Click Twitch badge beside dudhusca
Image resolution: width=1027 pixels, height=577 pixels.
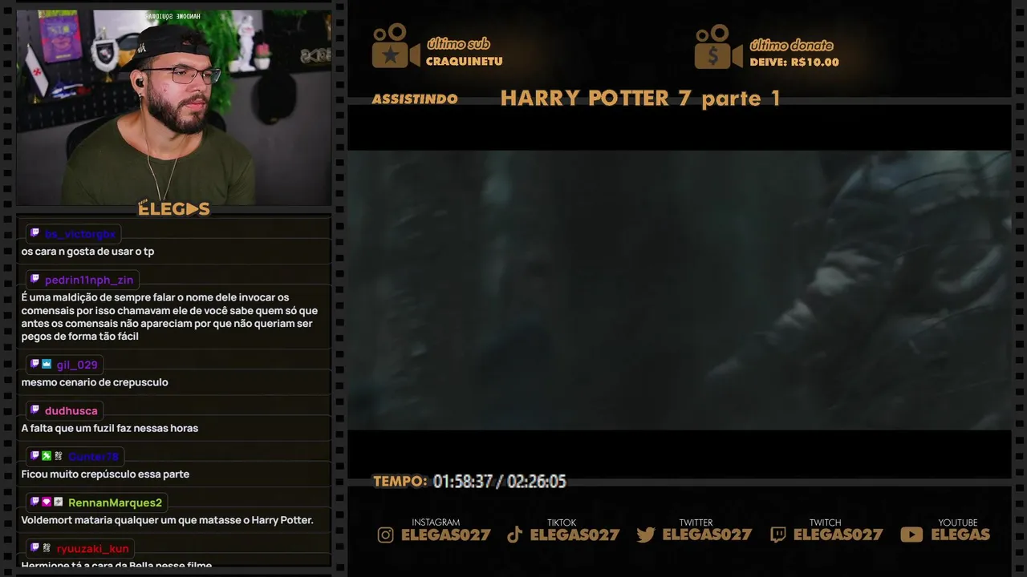(35, 410)
